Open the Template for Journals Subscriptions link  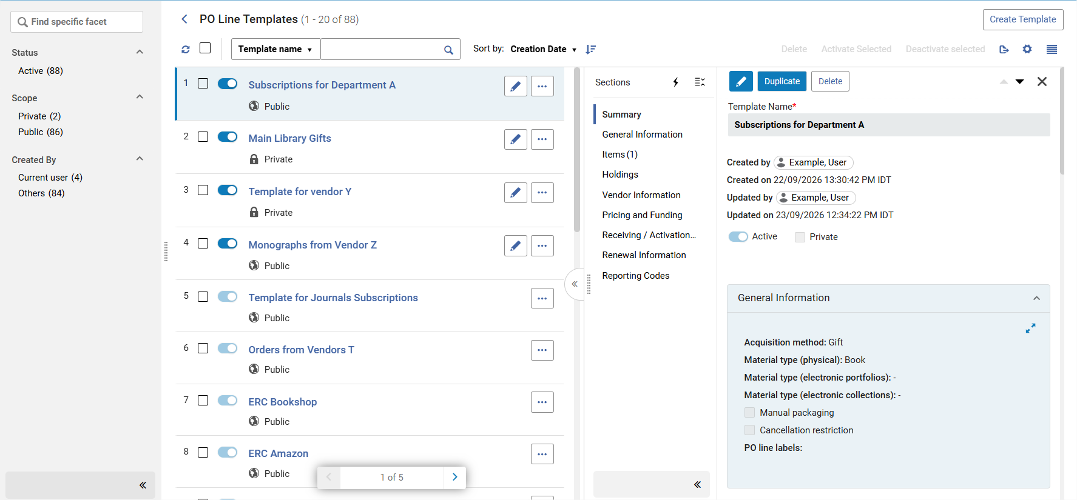[333, 298]
